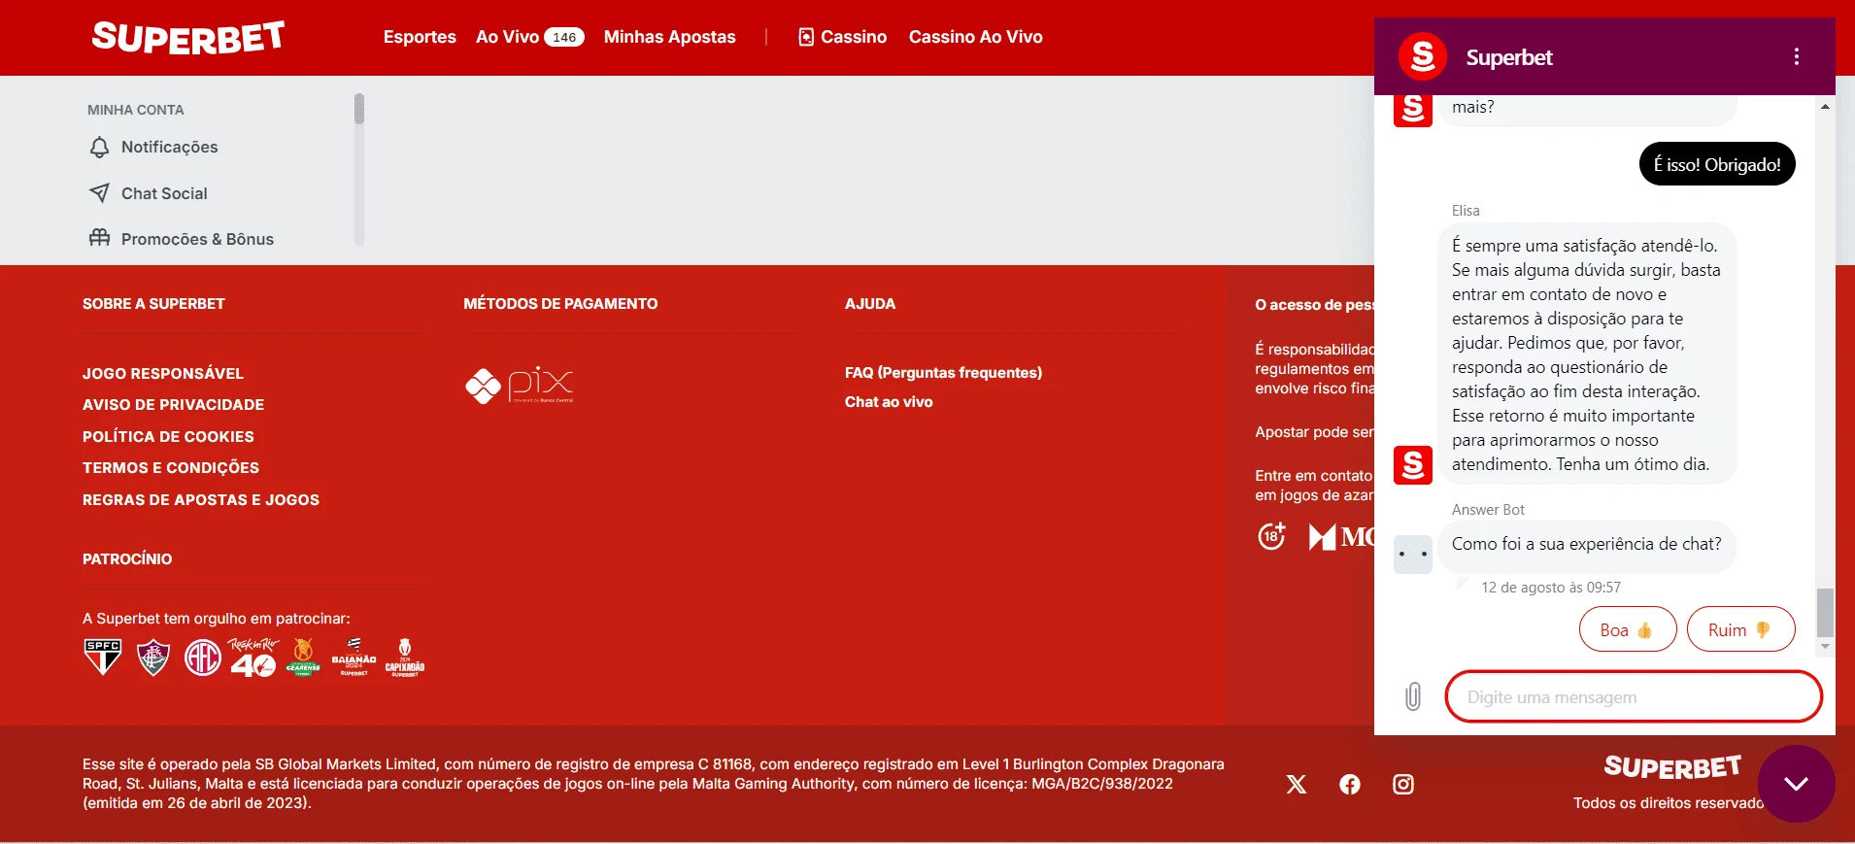The height and width of the screenshot is (844, 1855).
Task: Click the 146 live events badge
Action: (x=564, y=37)
